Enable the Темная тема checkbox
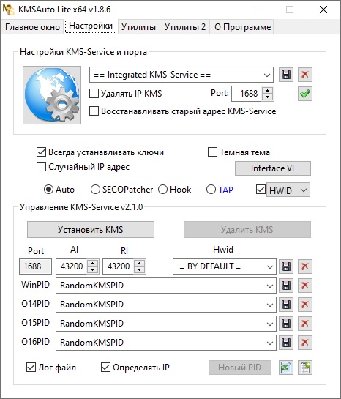Viewport: 341px width, 399px height. tap(212, 152)
